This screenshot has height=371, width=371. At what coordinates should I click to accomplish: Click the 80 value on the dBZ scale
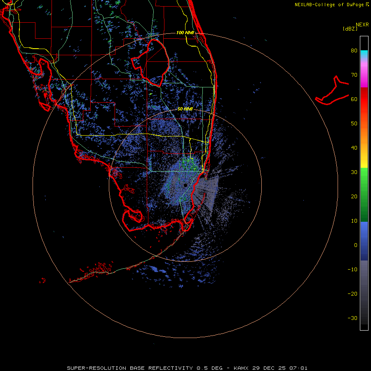pyautogui.click(x=354, y=51)
